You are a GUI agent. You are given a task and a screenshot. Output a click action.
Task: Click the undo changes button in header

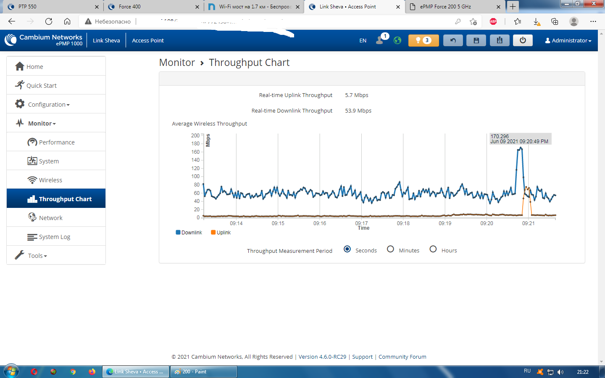point(453,40)
